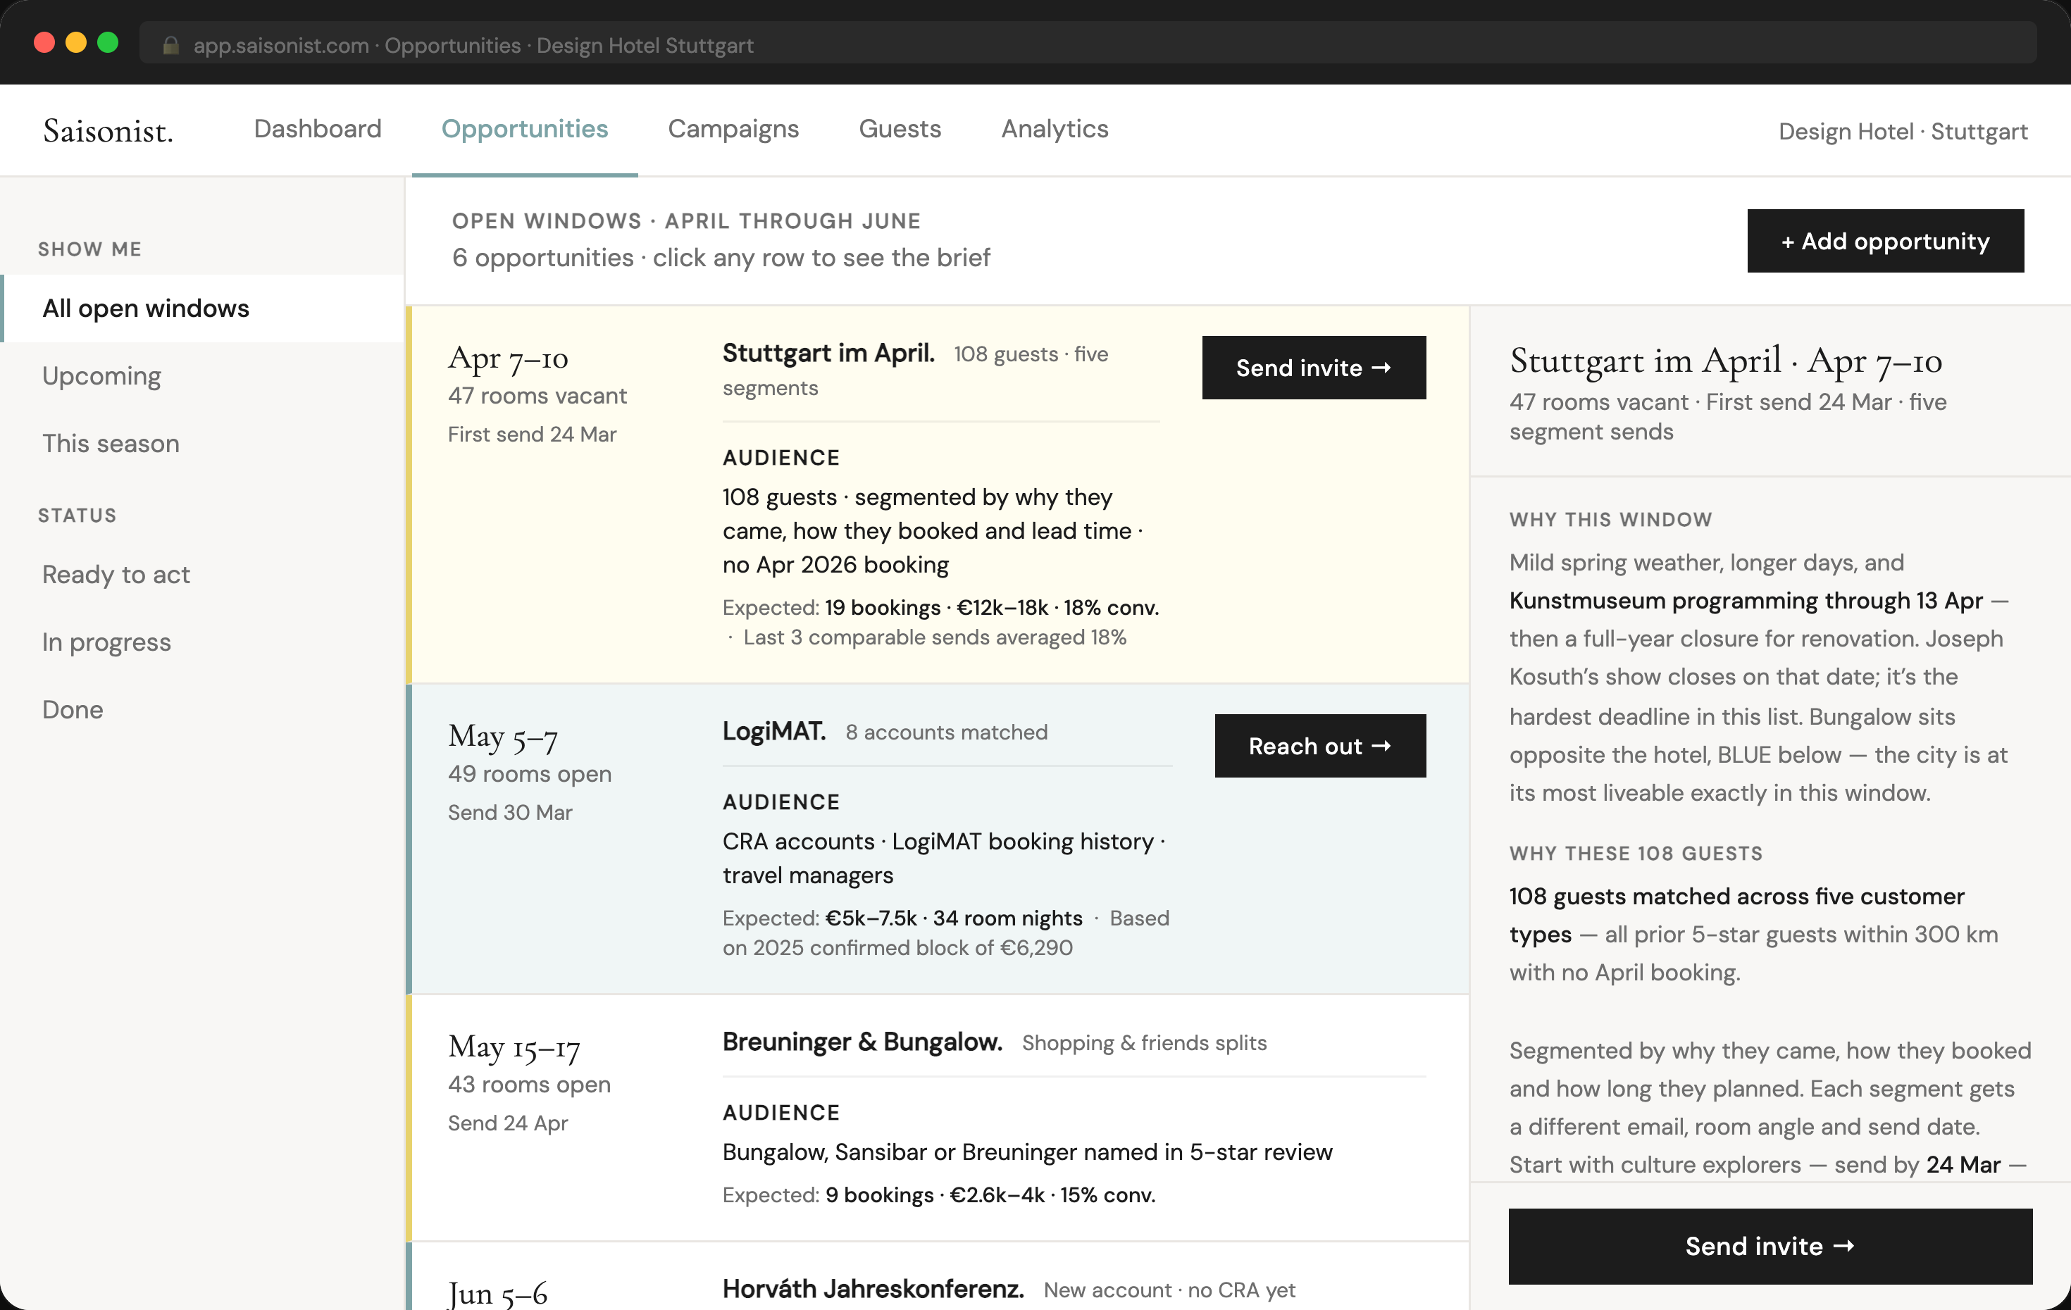This screenshot has height=1310, width=2071.
Task: Click the green macOS window button
Action: coord(108,43)
